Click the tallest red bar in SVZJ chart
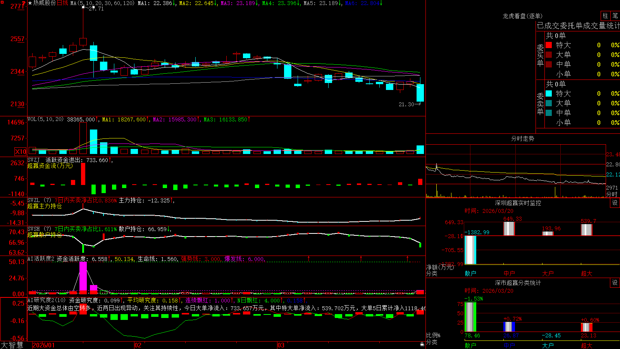The image size is (620, 349). [83, 174]
